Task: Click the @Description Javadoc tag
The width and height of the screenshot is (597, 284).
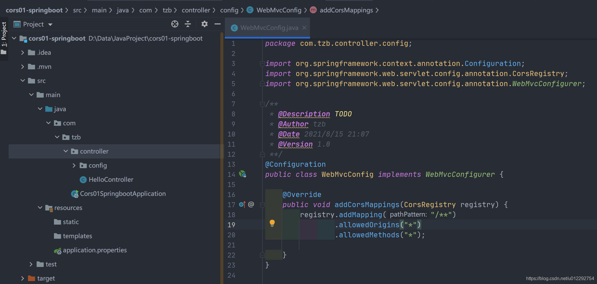Action: (x=304, y=114)
